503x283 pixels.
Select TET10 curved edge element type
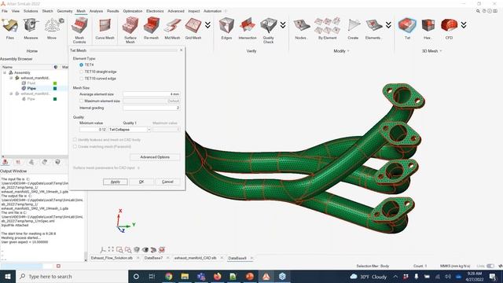pos(81,79)
